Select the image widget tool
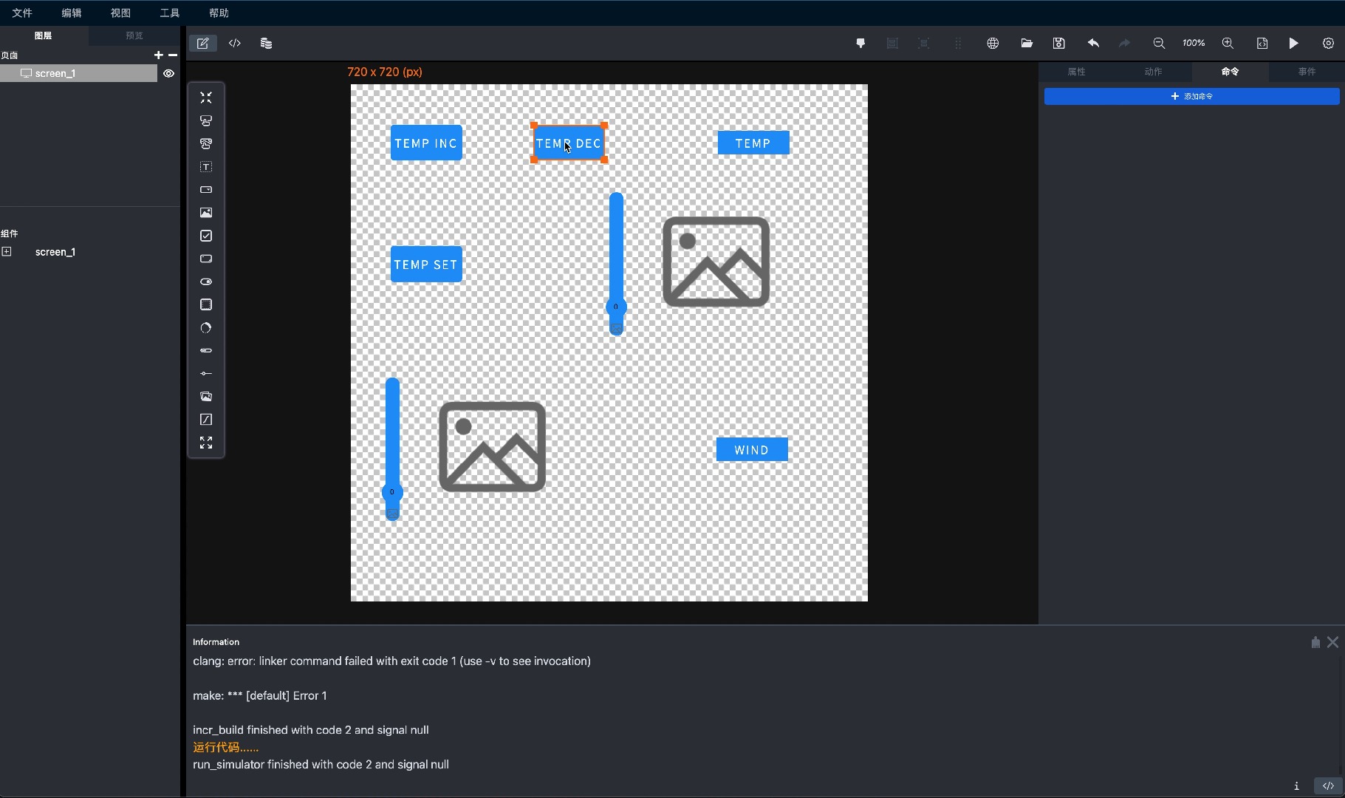This screenshot has height=798, width=1345. 206,213
